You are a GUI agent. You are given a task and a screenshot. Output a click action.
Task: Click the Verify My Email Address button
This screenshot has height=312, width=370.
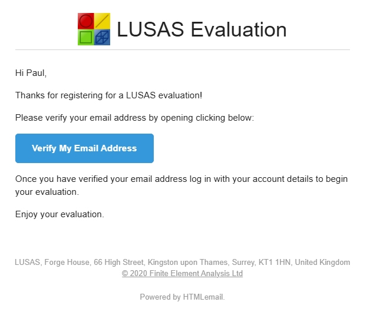(84, 148)
